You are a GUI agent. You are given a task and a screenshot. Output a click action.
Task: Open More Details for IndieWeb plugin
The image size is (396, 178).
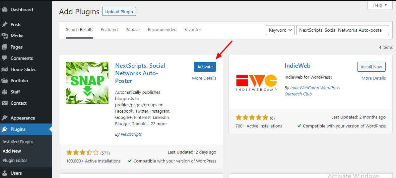click(373, 78)
